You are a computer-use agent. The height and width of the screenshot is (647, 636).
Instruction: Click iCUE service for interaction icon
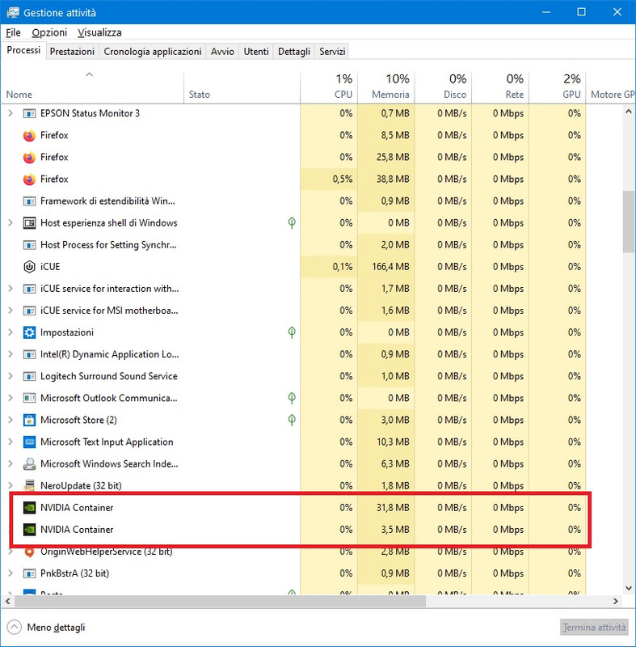point(29,289)
